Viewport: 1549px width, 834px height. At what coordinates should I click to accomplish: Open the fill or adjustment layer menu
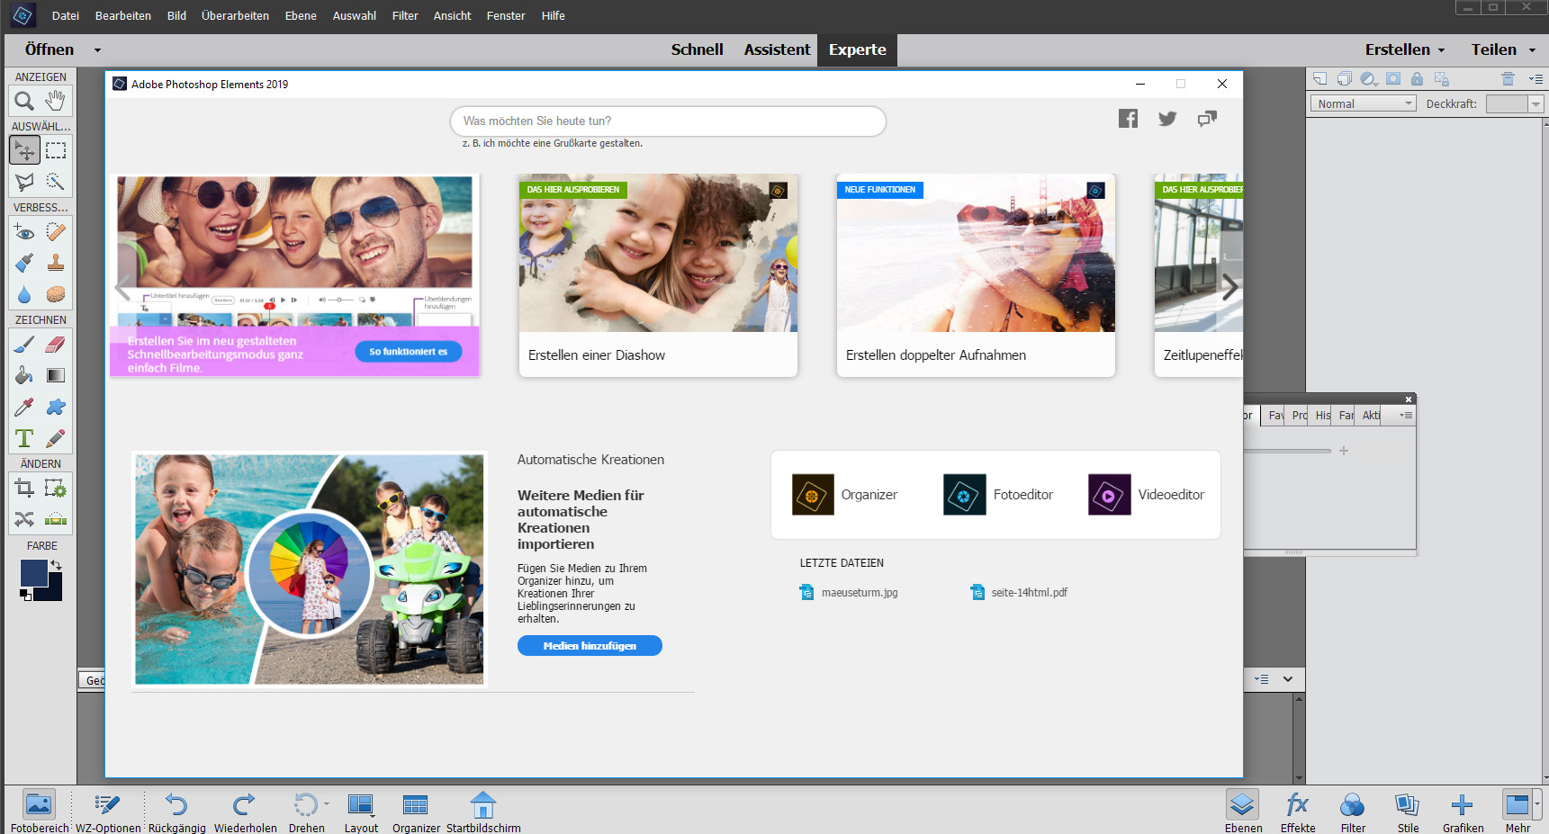pyautogui.click(x=1368, y=79)
